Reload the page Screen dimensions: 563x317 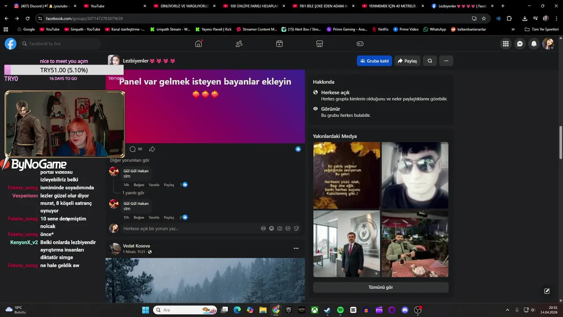tap(27, 18)
